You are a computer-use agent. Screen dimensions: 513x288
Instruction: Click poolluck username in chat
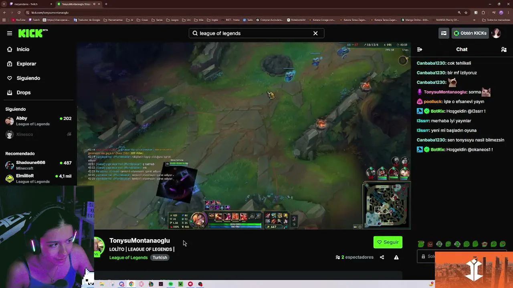(433, 102)
